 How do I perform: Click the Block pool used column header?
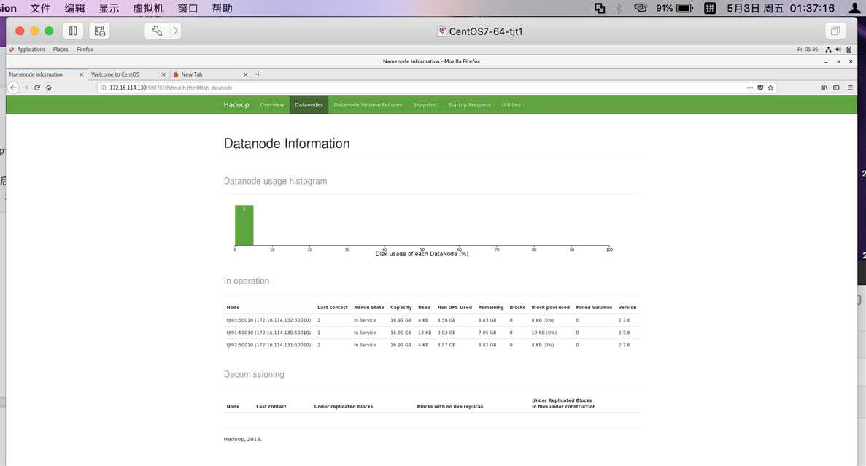tap(551, 308)
